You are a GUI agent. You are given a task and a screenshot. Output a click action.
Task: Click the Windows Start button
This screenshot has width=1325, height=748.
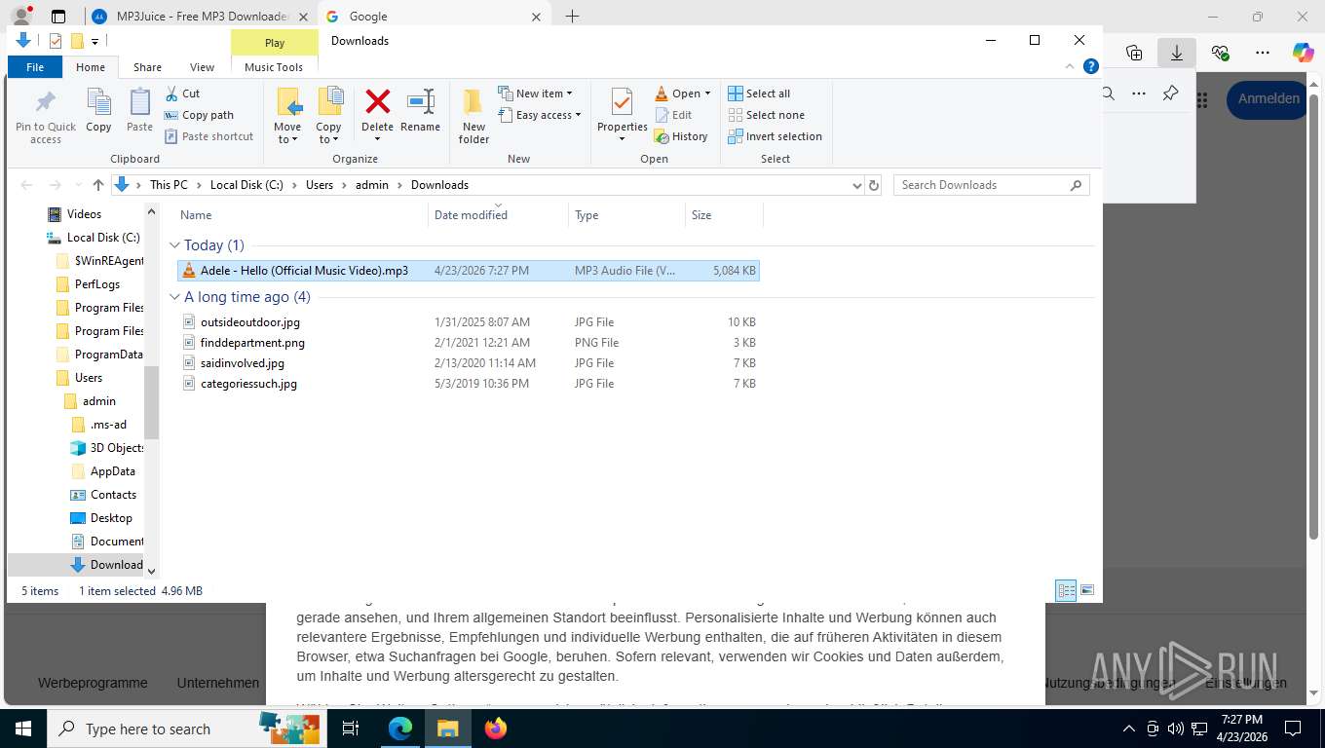23,728
